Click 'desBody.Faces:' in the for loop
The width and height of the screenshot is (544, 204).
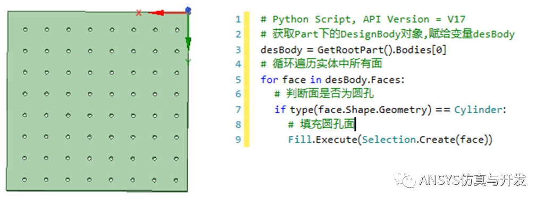[x=365, y=80]
